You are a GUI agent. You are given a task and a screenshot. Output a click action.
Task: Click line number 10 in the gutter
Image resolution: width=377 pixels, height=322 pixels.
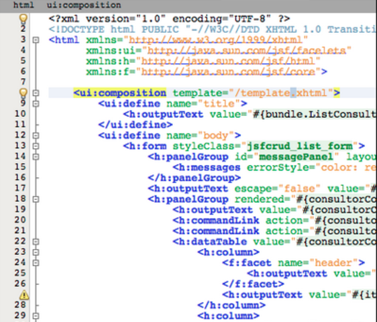[20, 114]
